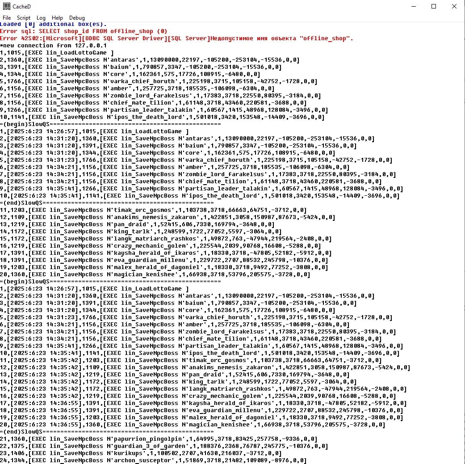Open the Help menu
The height and width of the screenshot is (464, 465).
57,18
